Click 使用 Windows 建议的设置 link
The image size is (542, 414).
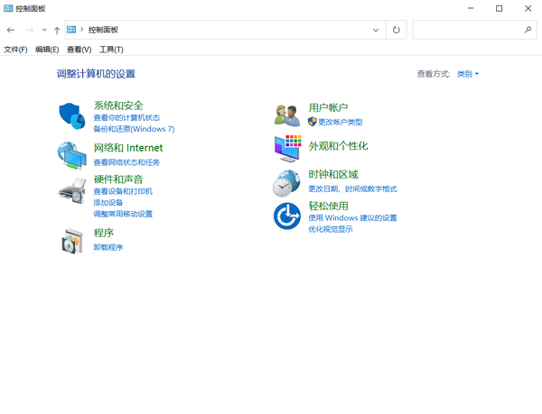[x=352, y=218]
